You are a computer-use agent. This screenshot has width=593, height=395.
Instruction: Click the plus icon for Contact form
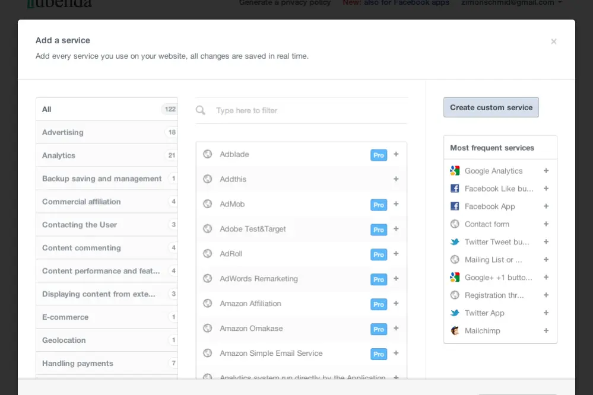pyautogui.click(x=546, y=224)
